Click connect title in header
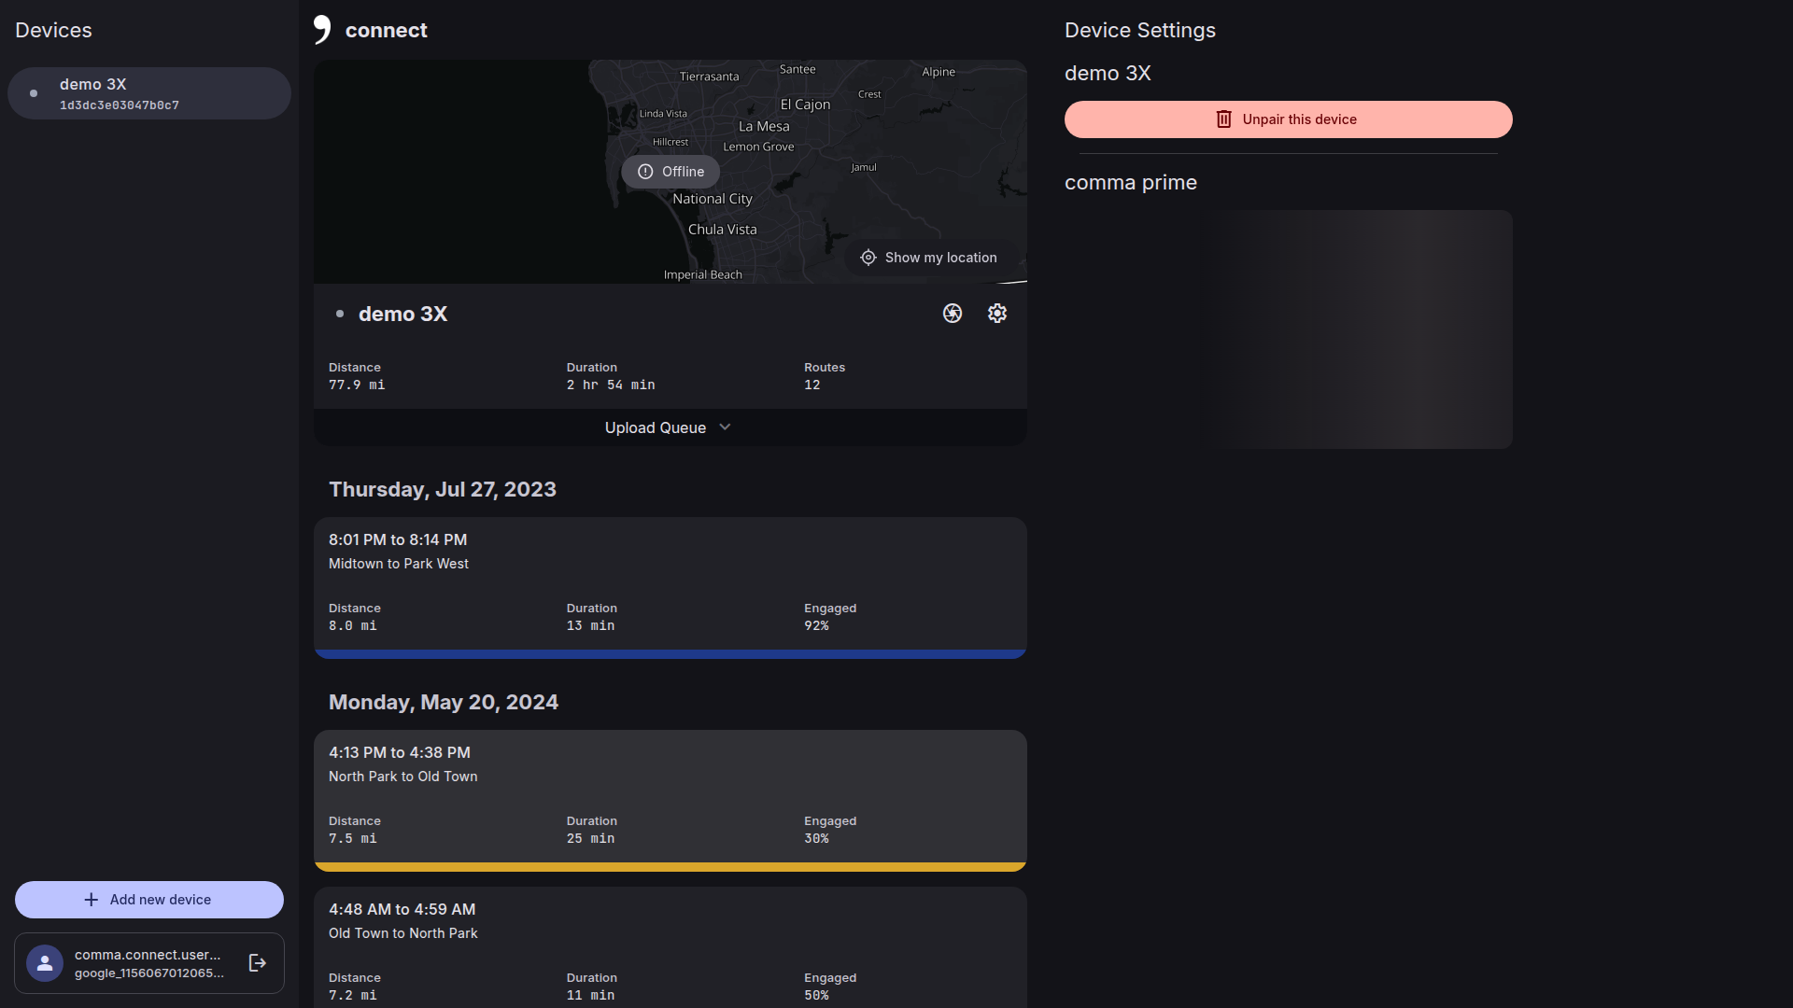Screen dimensions: 1793x1008 386,30
